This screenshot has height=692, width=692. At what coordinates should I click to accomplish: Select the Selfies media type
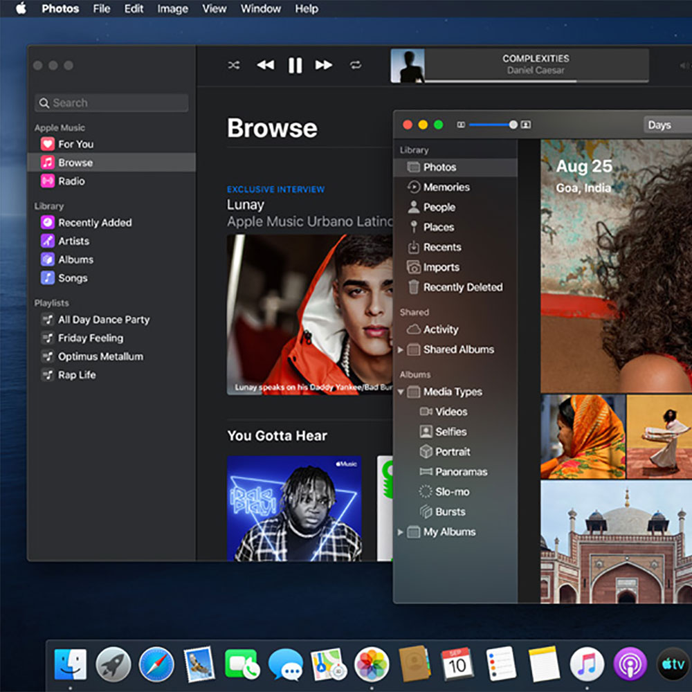tap(450, 432)
